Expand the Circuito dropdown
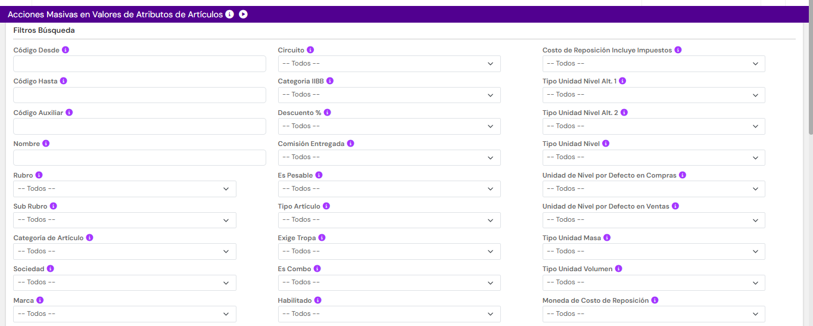 [389, 64]
